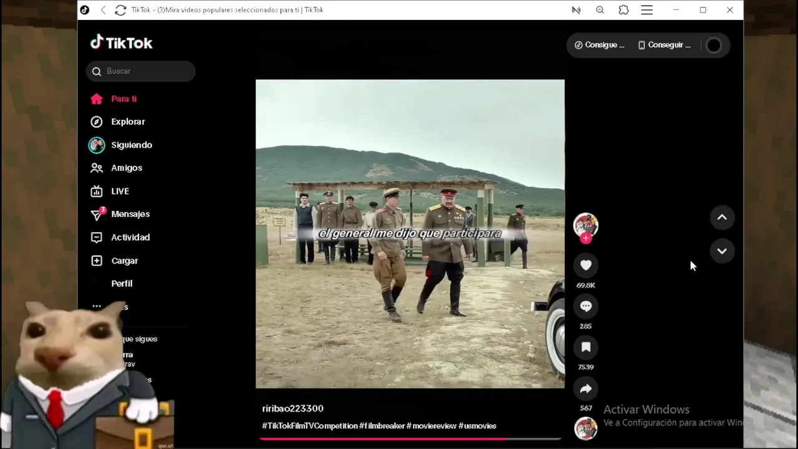Go to previous video with up chevron
This screenshot has width=798, height=449.
(722, 217)
